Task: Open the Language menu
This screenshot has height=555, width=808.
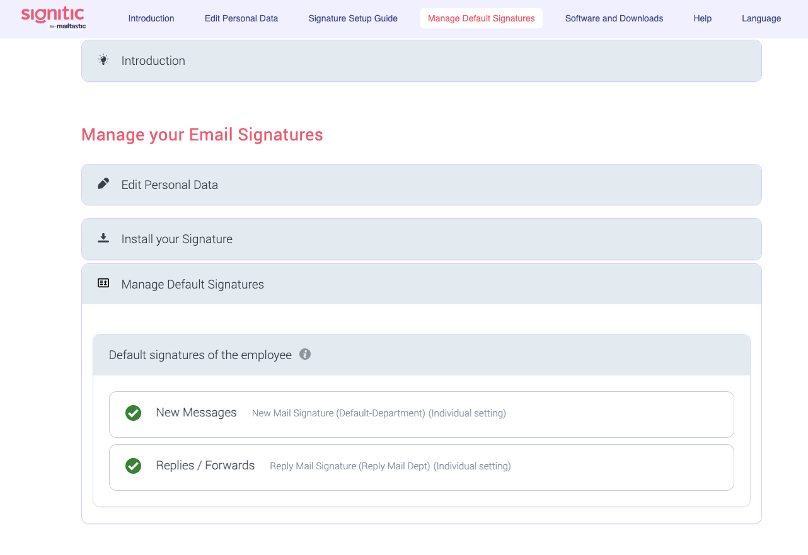Action: (761, 18)
